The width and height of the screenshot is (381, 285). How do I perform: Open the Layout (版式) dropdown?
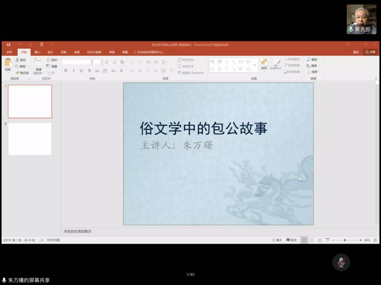click(x=53, y=60)
